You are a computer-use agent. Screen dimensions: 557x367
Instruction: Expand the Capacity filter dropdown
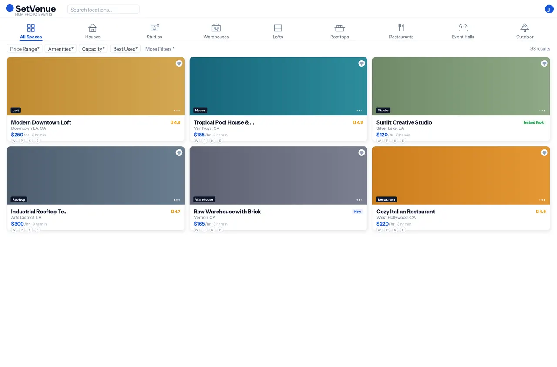point(93,49)
